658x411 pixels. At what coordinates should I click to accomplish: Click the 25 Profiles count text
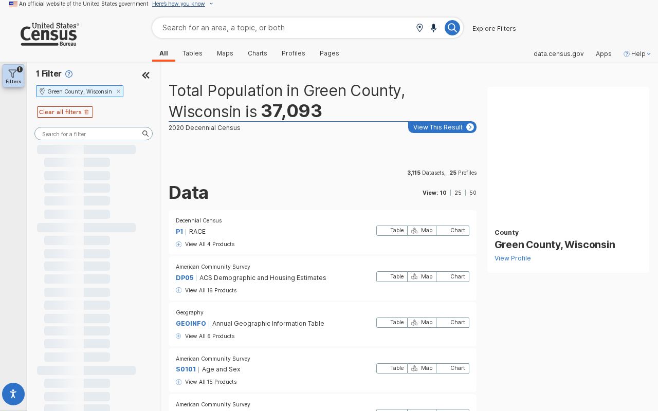tap(463, 173)
